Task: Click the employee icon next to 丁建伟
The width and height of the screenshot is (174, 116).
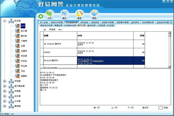Action: [x=17, y=41]
